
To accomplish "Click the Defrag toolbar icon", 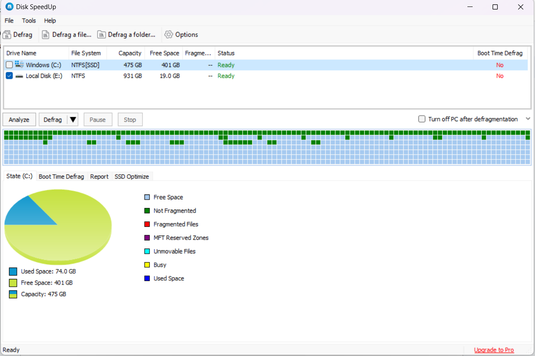I will point(7,35).
